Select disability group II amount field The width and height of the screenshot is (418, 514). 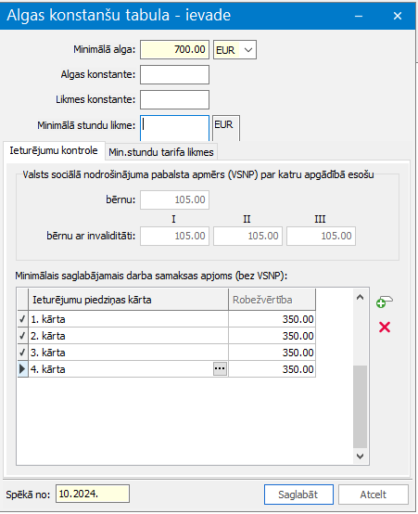coord(247,236)
